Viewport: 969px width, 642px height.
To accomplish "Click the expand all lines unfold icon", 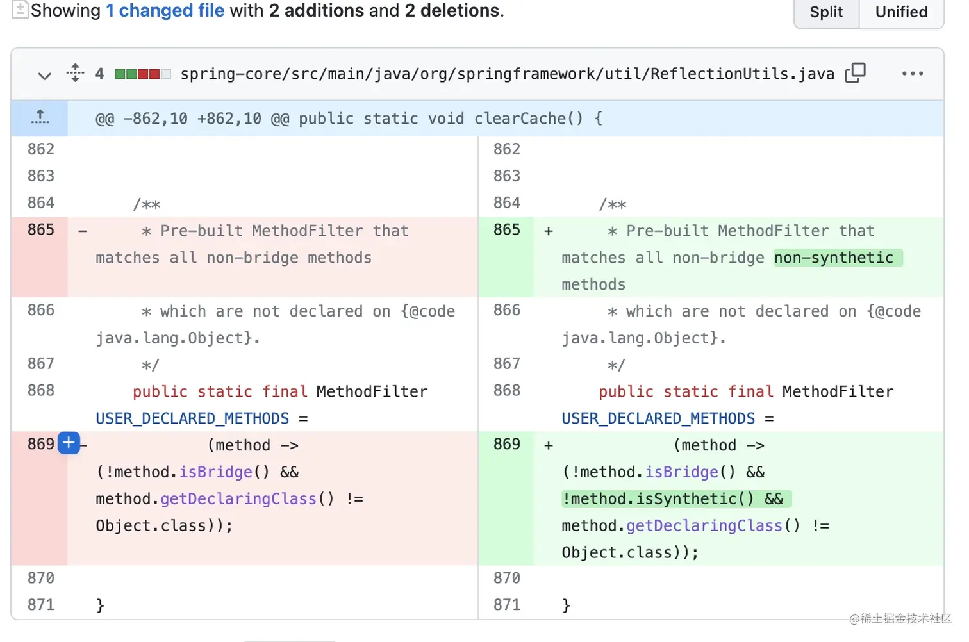I will coord(75,73).
